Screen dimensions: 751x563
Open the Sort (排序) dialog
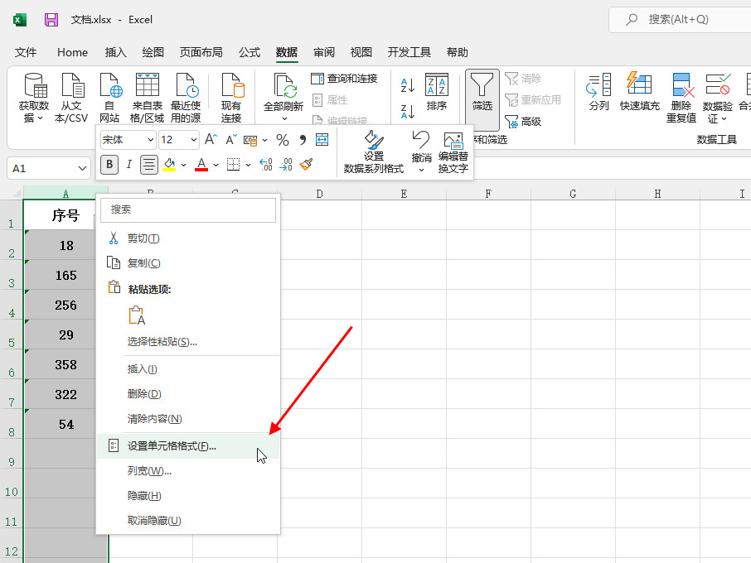(436, 93)
